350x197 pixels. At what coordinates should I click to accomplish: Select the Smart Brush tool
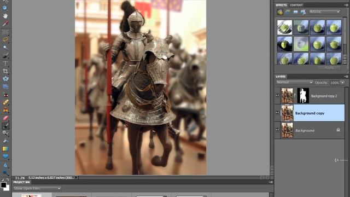[5, 134]
